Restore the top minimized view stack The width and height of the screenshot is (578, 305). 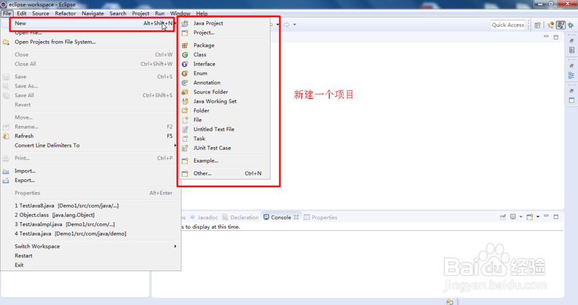572,41
